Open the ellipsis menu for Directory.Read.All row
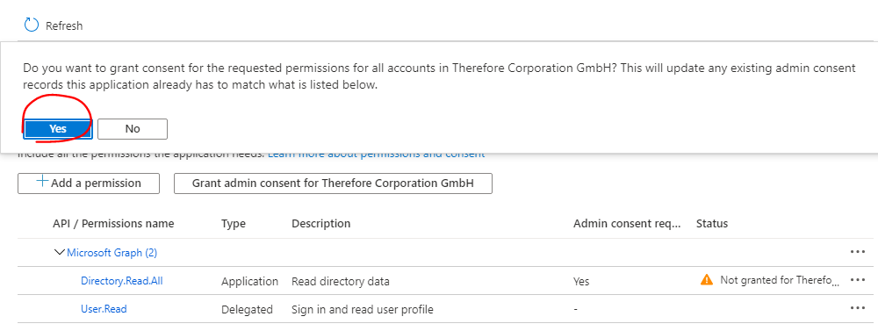The height and width of the screenshot is (331, 878). click(857, 279)
